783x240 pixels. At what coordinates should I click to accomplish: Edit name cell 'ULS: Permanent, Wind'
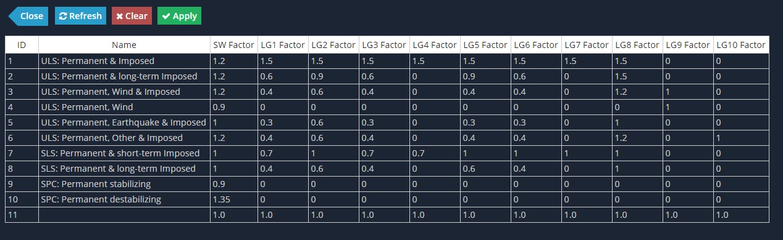[124, 107]
